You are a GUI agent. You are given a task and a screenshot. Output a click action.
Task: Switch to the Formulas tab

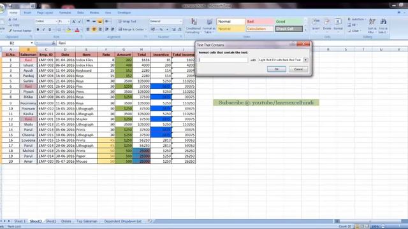(65, 13)
